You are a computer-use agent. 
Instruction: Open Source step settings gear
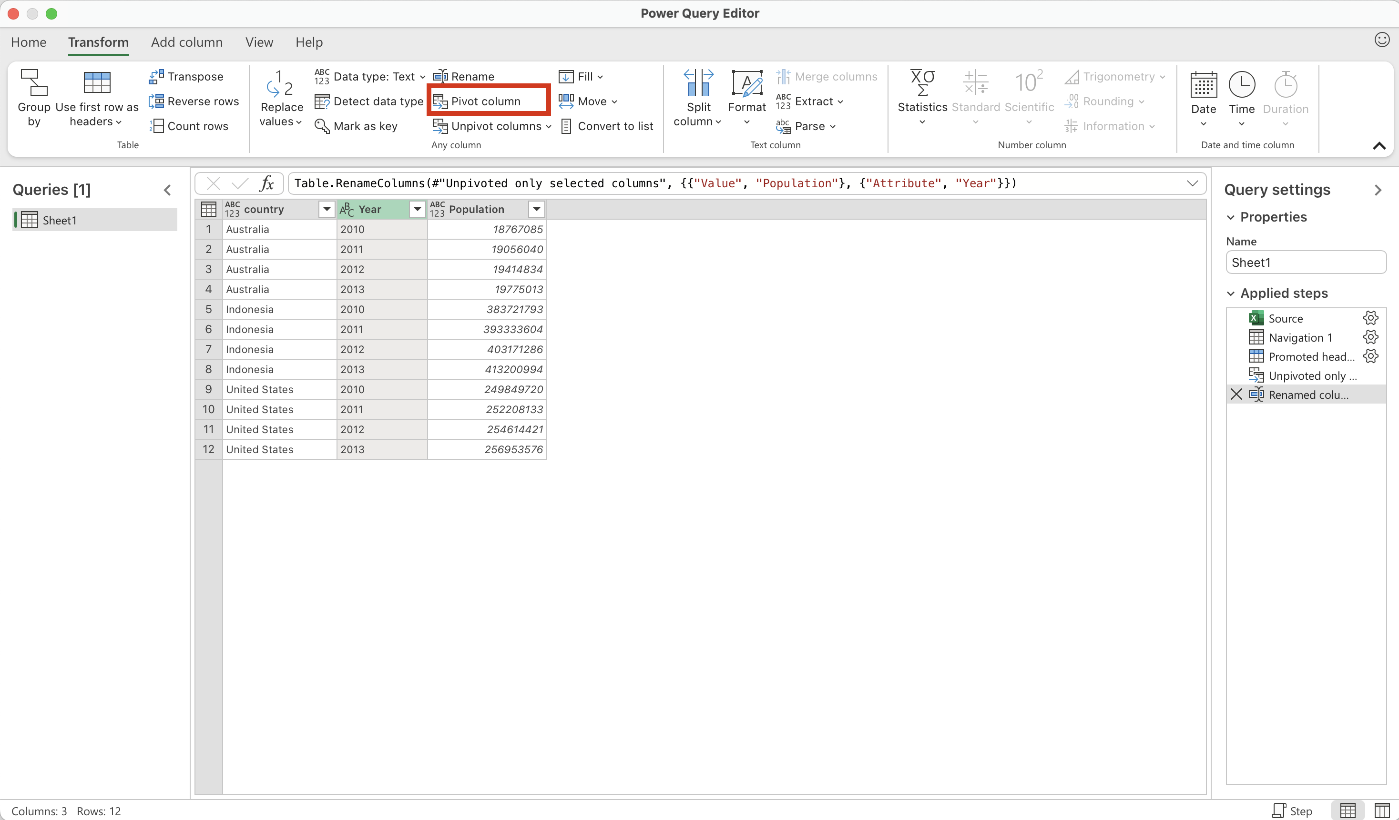point(1370,318)
